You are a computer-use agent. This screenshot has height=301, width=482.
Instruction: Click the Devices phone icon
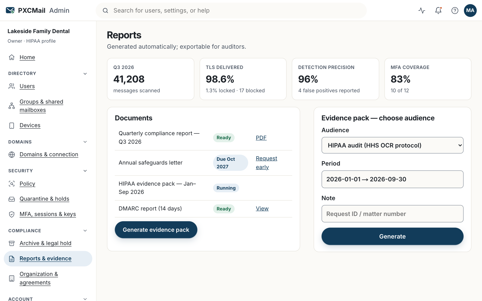coord(12,125)
